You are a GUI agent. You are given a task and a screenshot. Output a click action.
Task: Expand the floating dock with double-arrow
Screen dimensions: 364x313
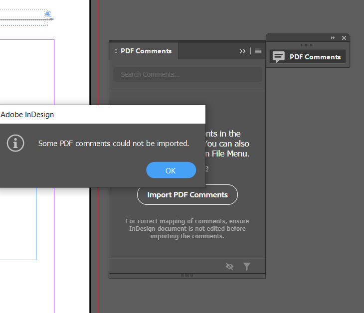[x=333, y=38]
